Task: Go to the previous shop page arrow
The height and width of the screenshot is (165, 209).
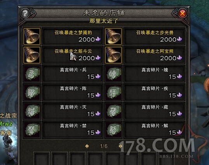Action: pyautogui.click(x=87, y=146)
